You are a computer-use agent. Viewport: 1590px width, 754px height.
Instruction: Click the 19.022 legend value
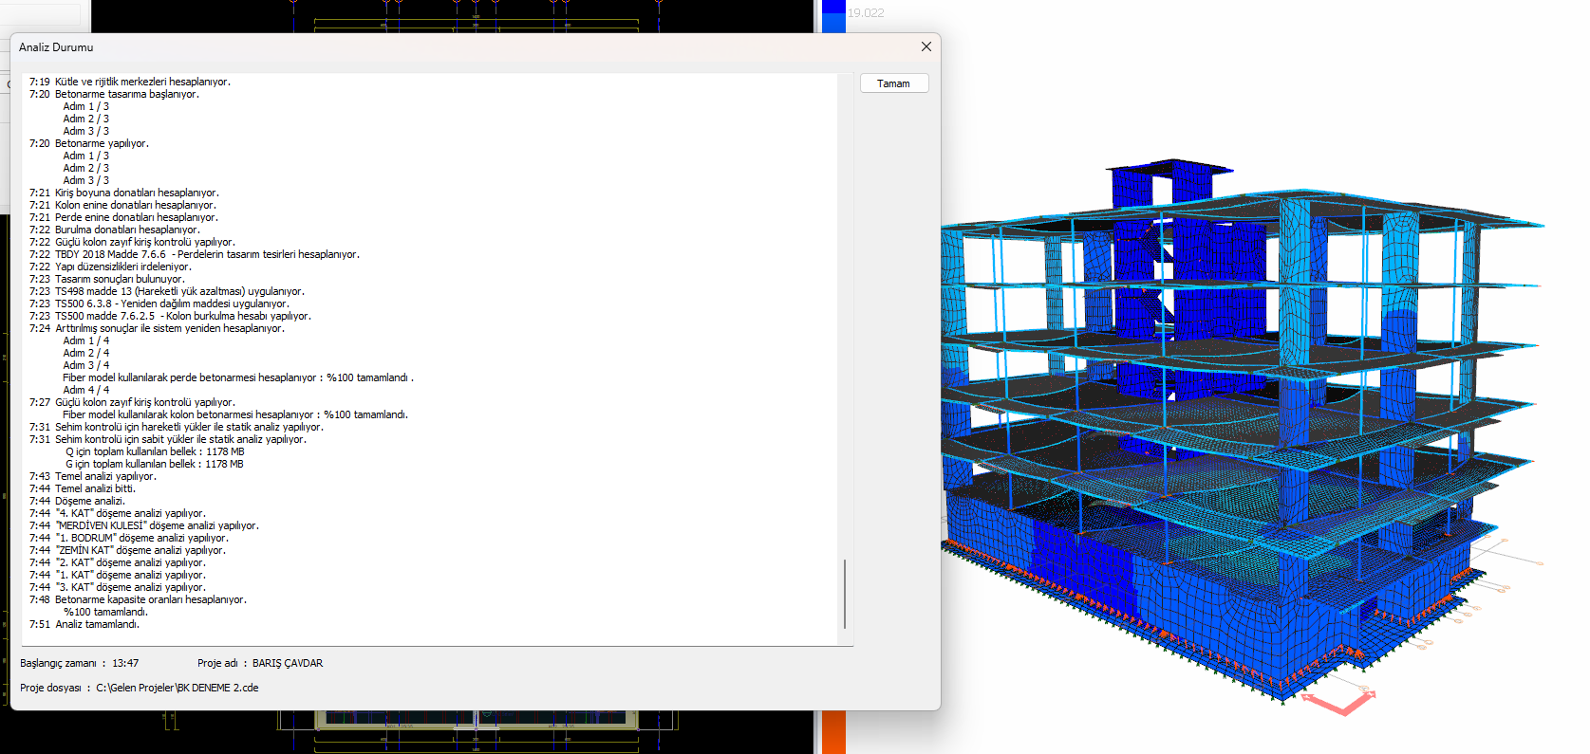coord(866,13)
